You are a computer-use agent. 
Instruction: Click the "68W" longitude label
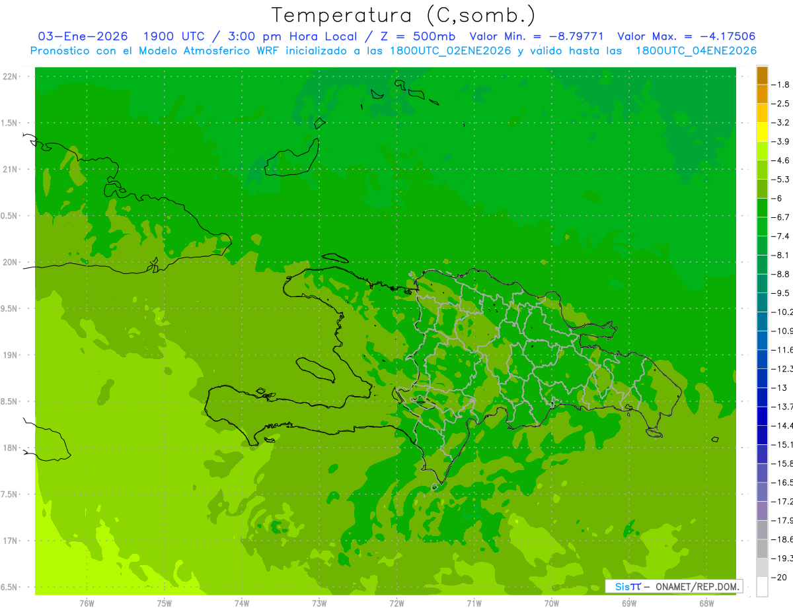click(x=706, y=603)
